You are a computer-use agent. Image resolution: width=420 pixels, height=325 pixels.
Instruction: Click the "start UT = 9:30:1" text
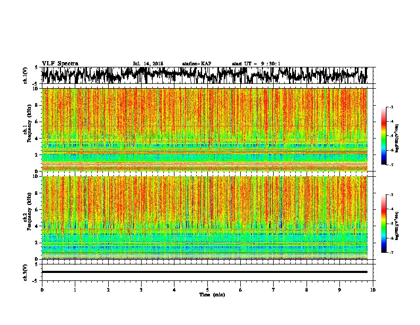tap(256, 64)
